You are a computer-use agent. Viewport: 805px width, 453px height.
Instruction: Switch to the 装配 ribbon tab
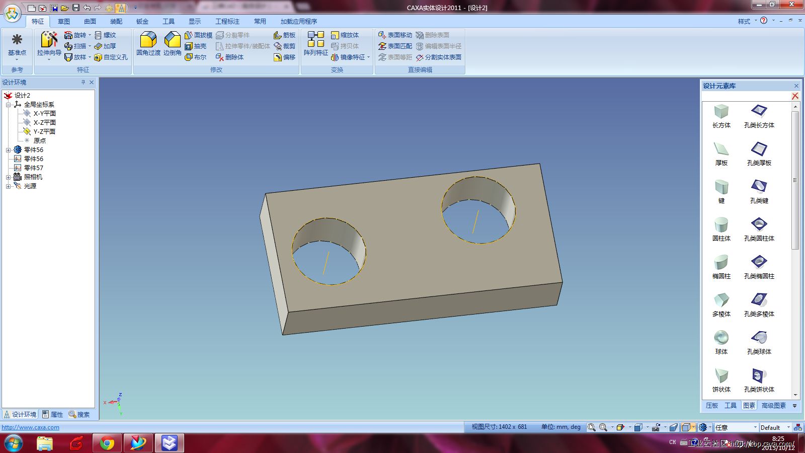[x=116, y=21]
